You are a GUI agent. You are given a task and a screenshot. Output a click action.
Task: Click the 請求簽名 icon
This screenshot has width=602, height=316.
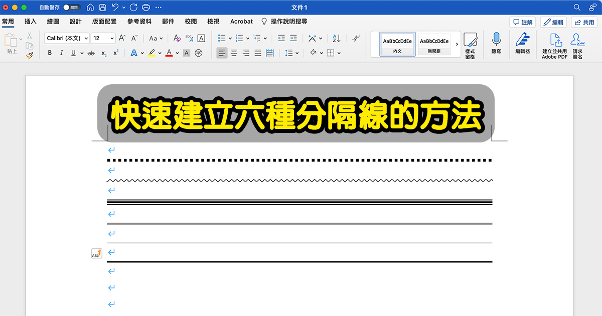578,45
